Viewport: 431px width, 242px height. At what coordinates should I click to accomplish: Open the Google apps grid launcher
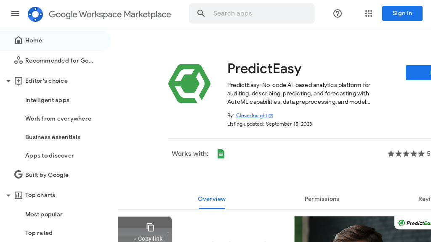[369, 13]
